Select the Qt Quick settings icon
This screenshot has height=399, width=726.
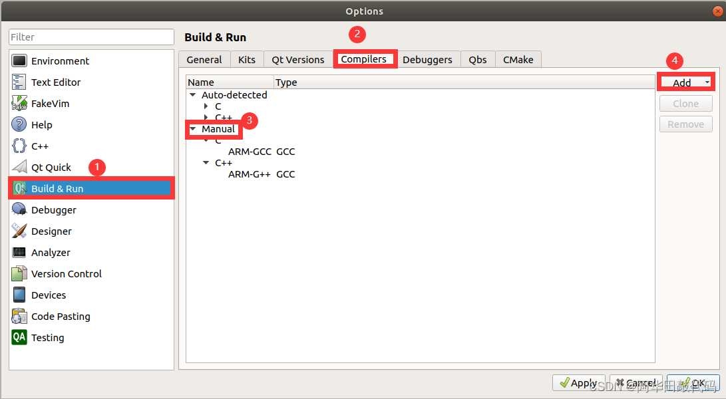(x=20, y=167)
